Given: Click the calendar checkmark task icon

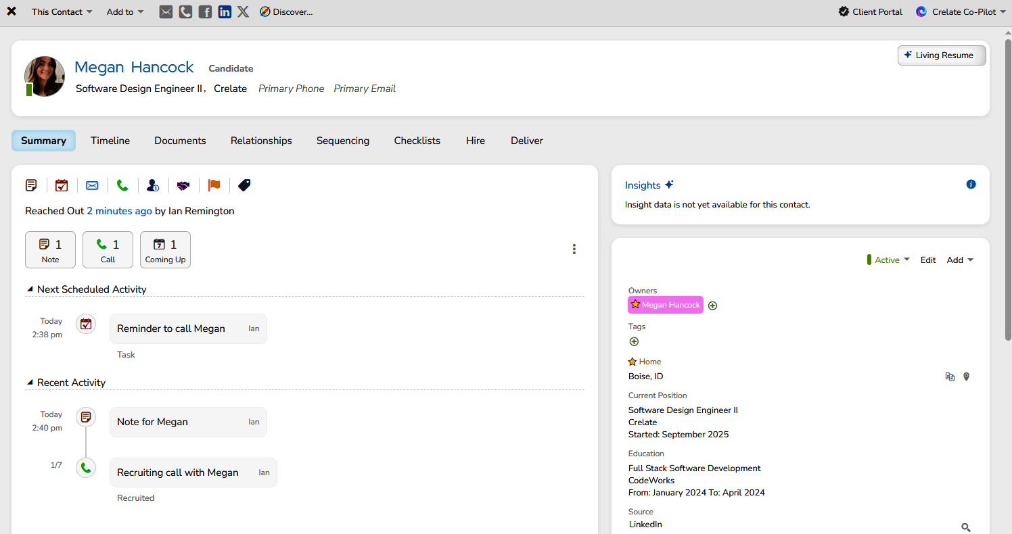Looking at the screenshot, I should (62, 185).
